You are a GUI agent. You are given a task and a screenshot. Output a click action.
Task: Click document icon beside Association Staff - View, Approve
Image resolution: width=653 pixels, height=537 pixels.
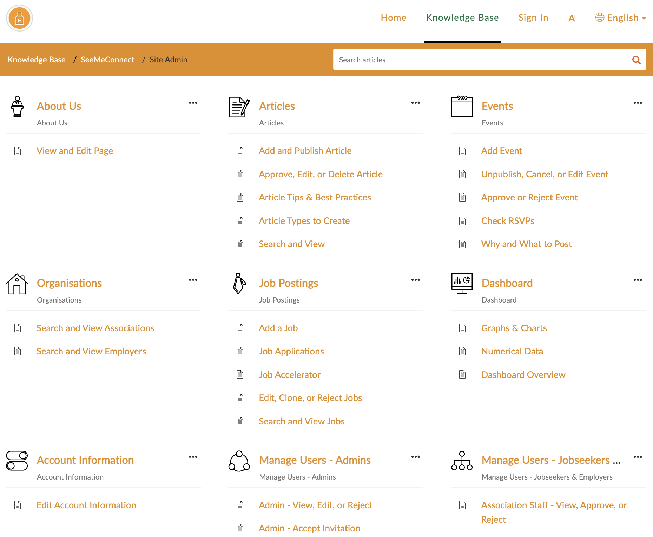462,505
